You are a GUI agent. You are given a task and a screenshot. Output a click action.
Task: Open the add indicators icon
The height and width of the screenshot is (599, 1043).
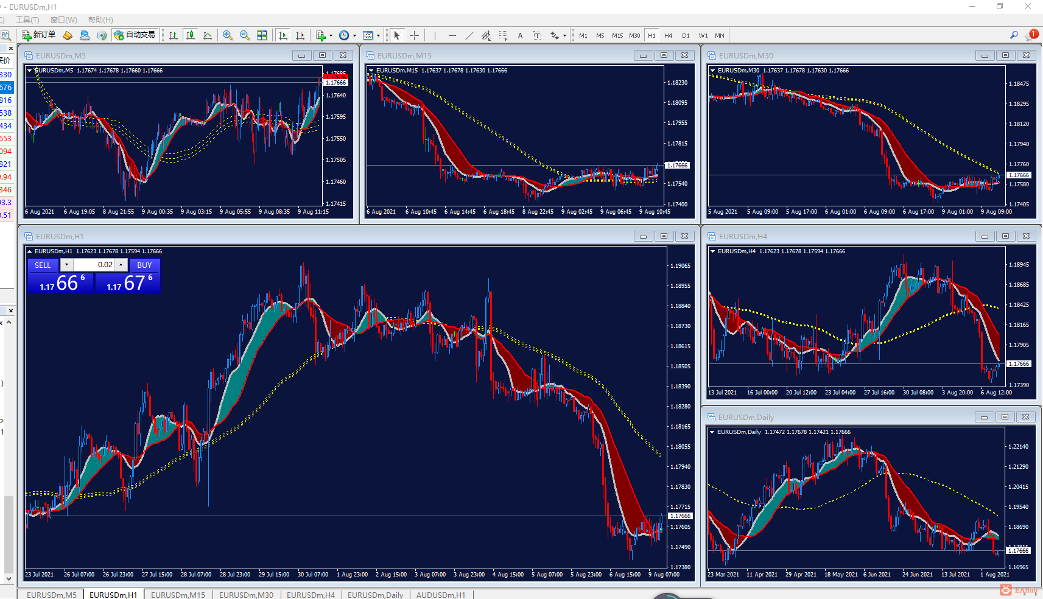coord(321,35)
